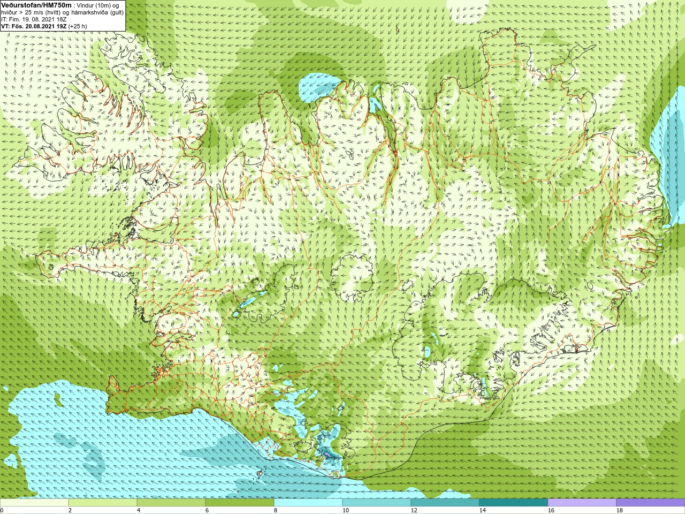
Task: Click the scale label "10"
Action: (345, 510)
